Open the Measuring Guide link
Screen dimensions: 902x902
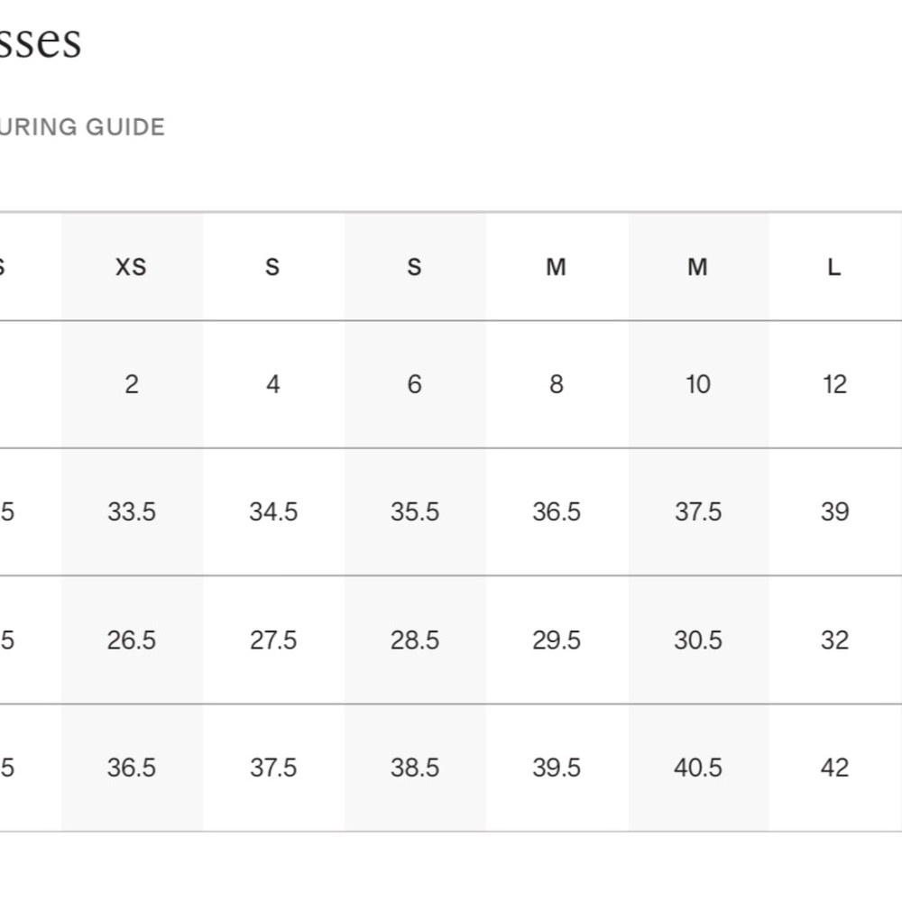[x=83, y=127]
